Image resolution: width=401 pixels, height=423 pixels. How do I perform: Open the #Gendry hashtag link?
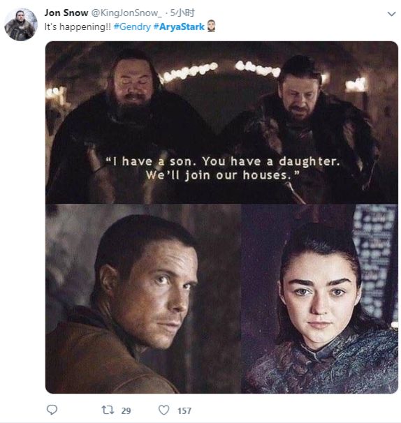point(132,27)
